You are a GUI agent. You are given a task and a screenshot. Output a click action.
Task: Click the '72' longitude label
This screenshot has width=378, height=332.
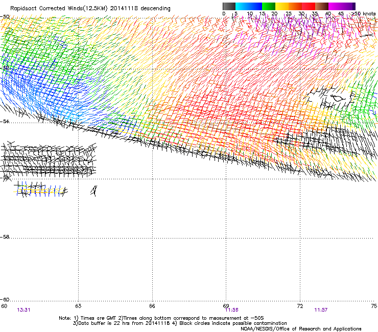[300, 306]
